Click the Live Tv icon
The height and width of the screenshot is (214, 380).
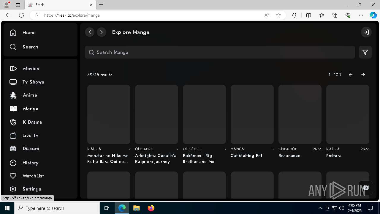click(x=13, y=136)
